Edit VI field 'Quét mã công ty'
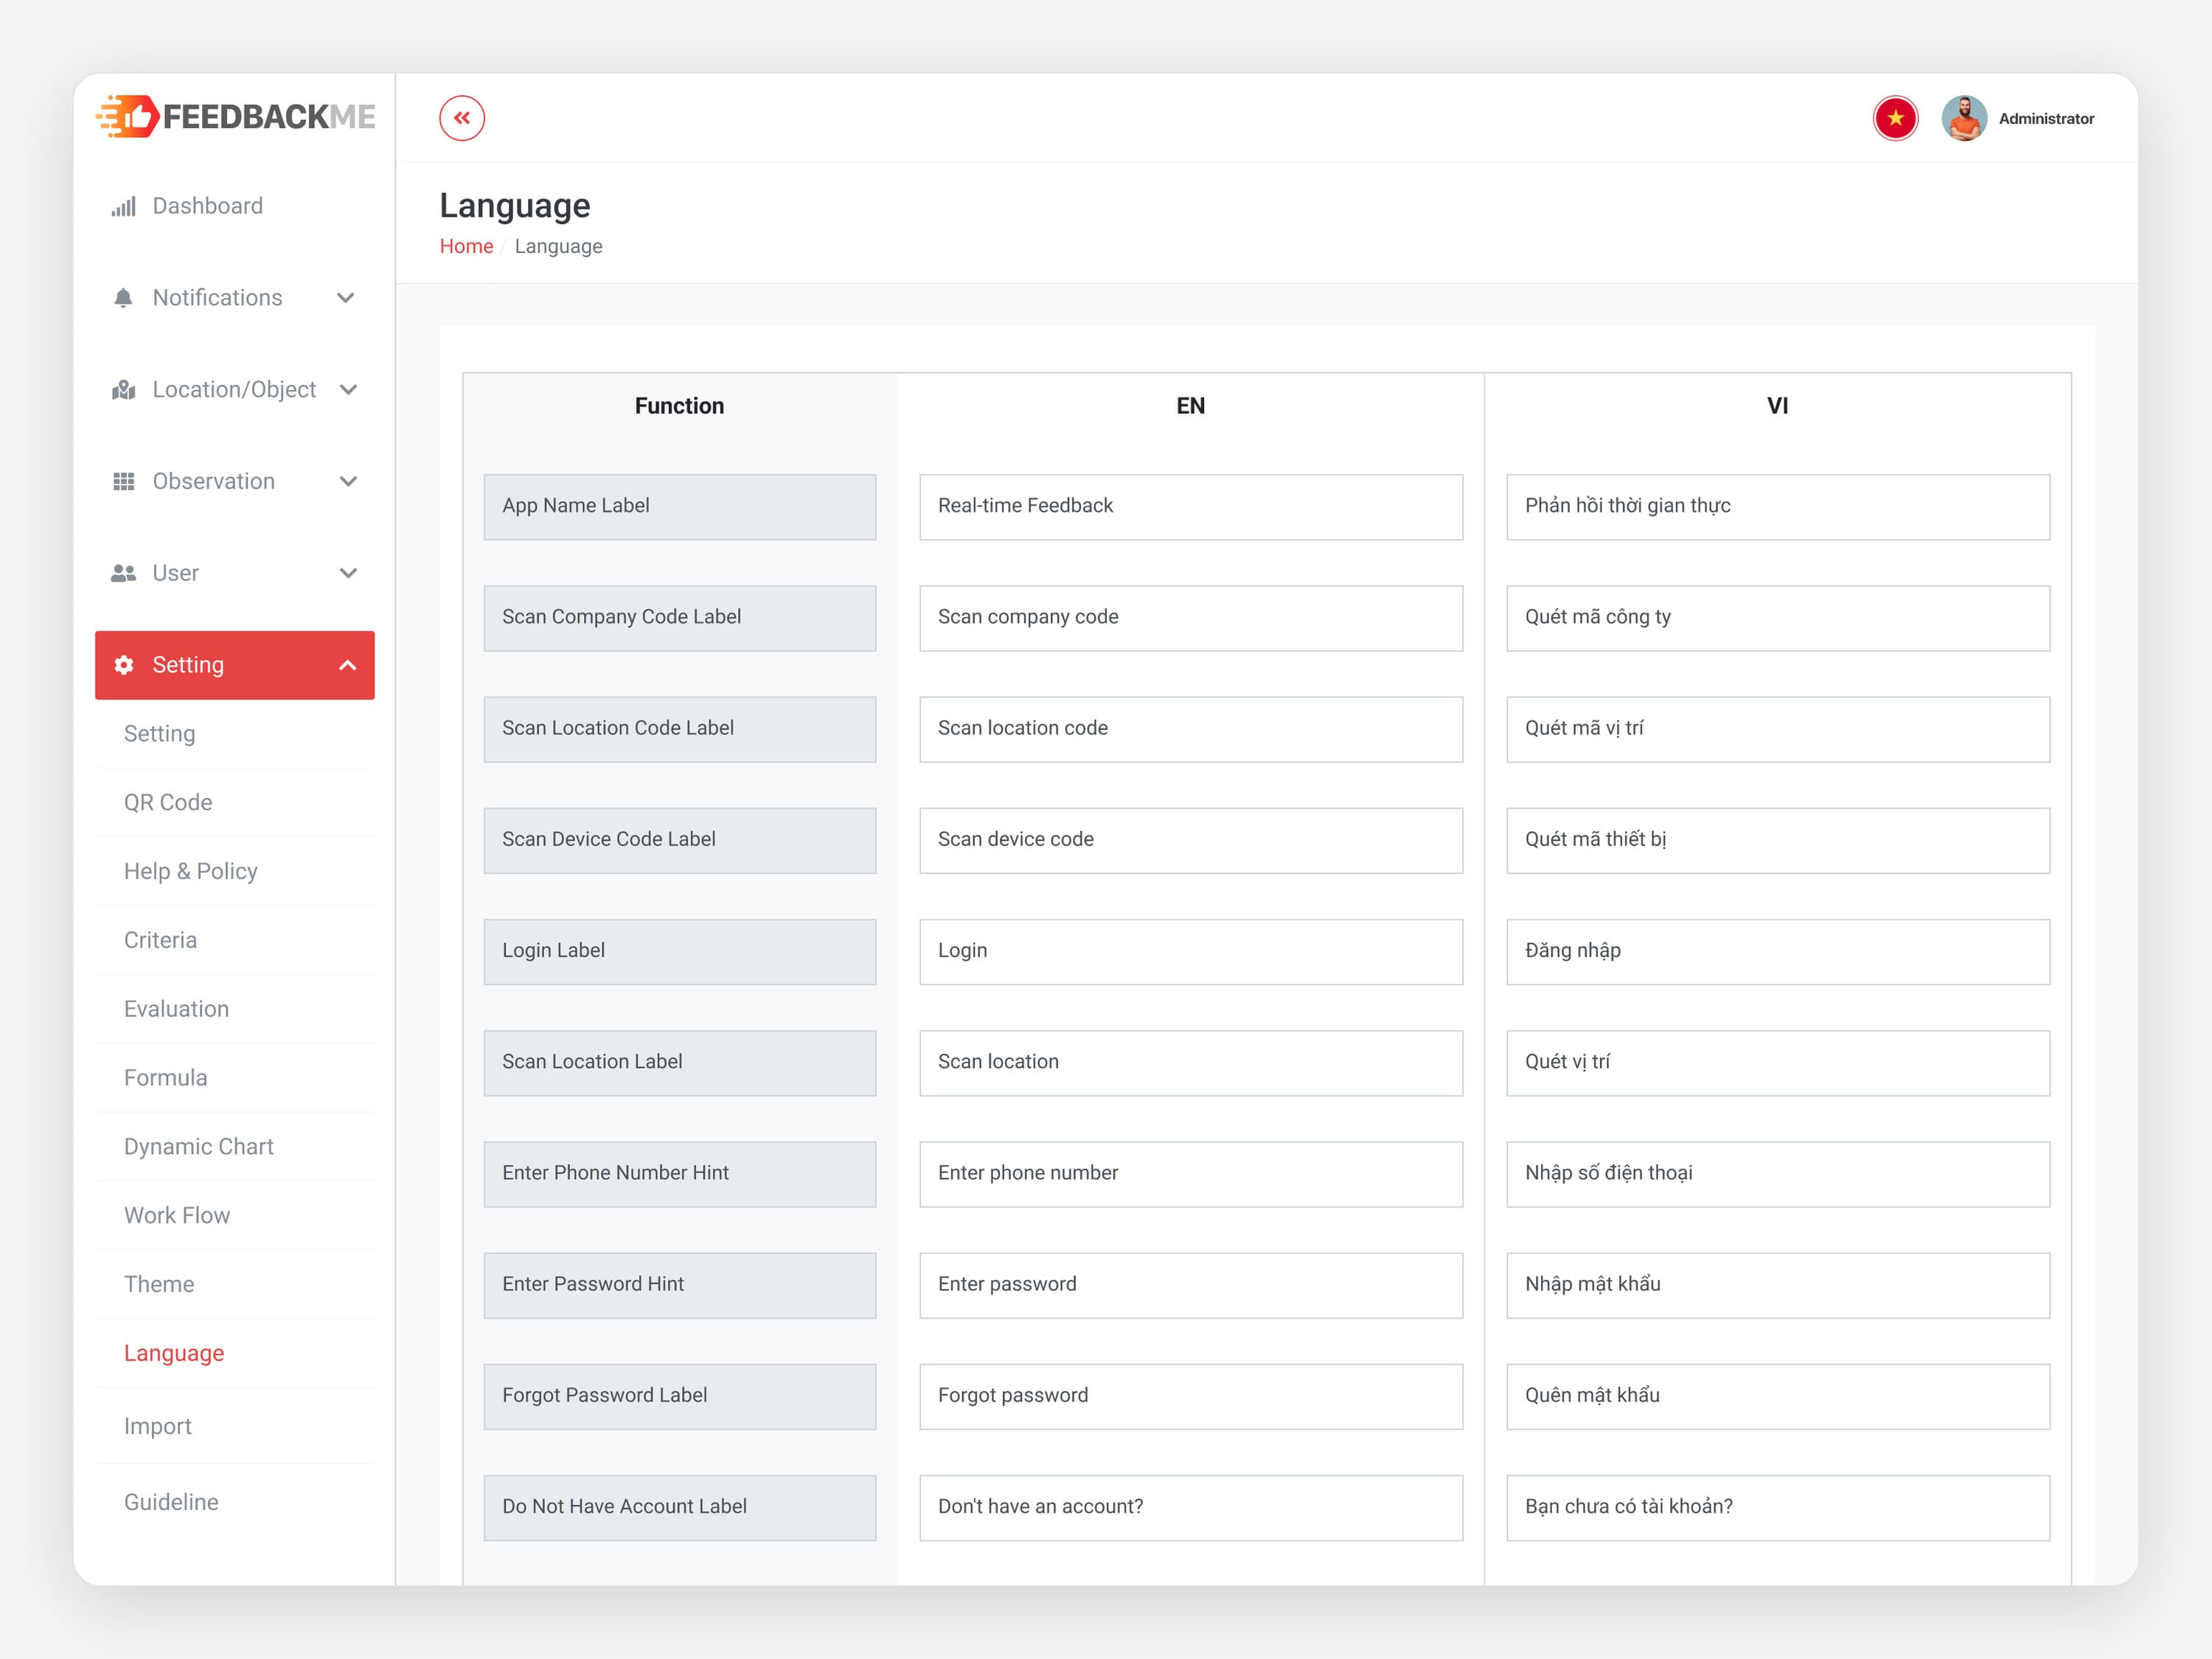 [1777, 618]
